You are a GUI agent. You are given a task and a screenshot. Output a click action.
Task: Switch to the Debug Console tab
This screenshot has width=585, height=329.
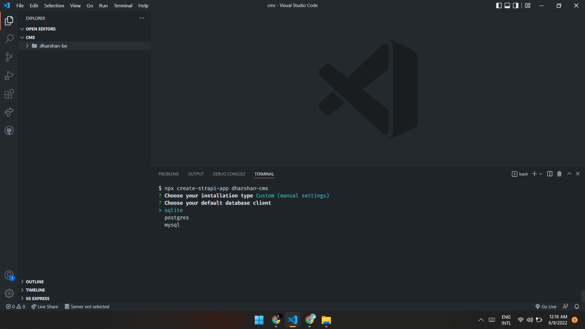(229, 174)
